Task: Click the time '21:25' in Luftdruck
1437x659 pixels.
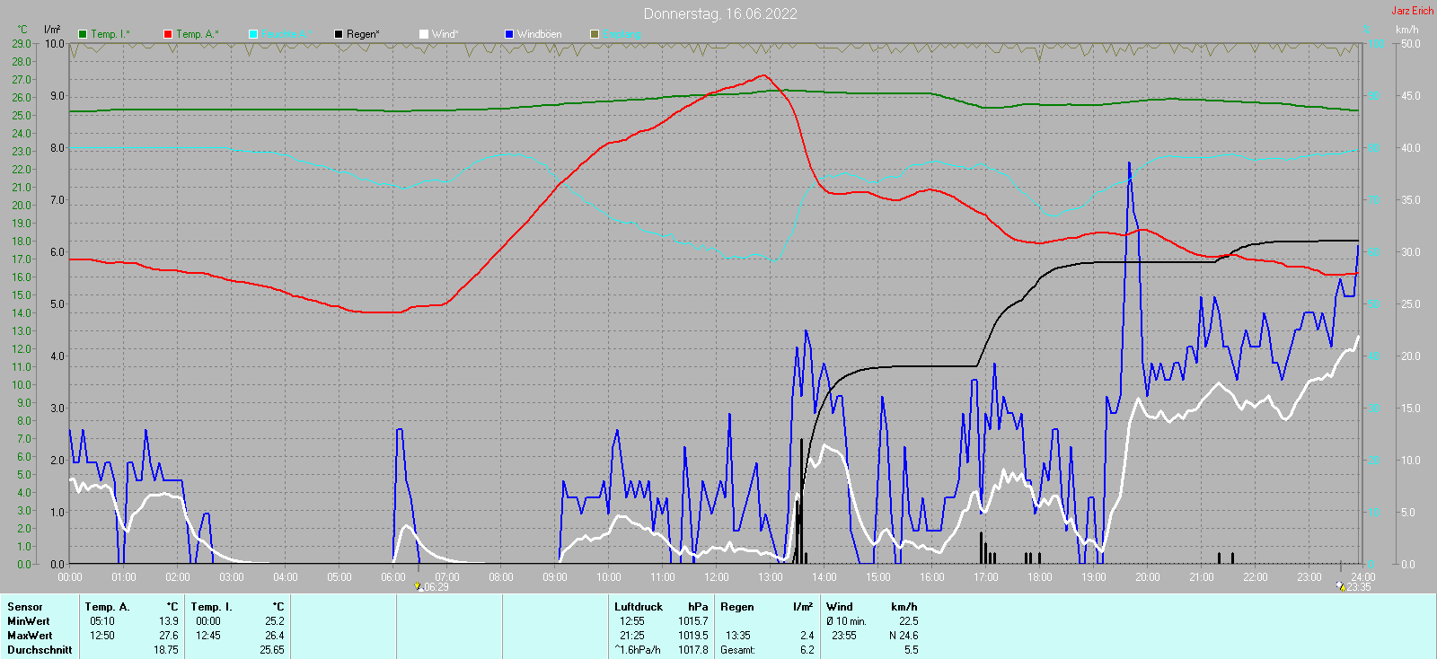Action: click(632, 636)
